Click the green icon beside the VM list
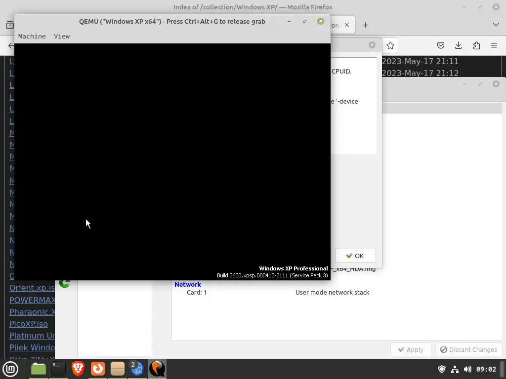Screen dimensions: 506x379 65,284
